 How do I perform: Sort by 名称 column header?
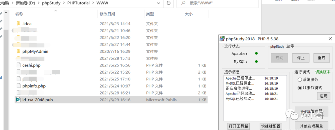[19, 14]
